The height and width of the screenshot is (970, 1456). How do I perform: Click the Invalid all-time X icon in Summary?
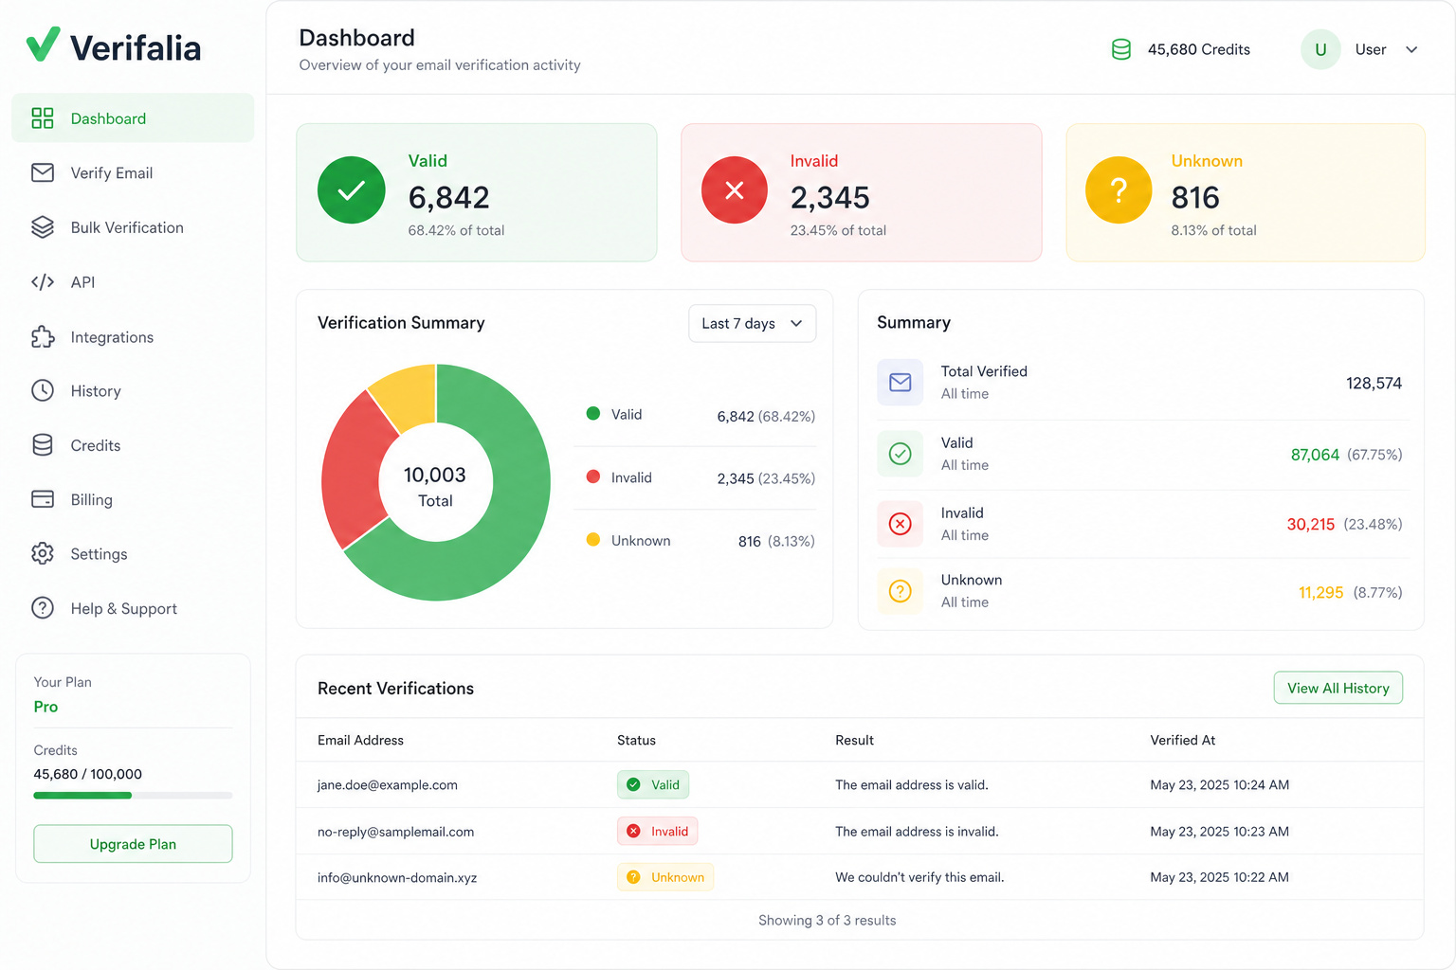click(901, 524)
